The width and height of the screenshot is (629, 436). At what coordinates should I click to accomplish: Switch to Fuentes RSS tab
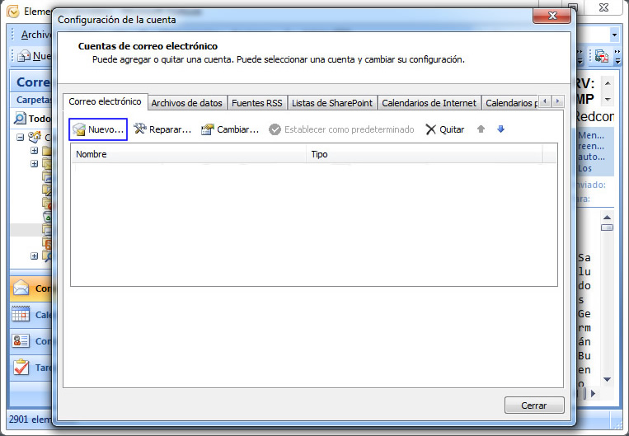pyautogui.click(x=256, y=103)
